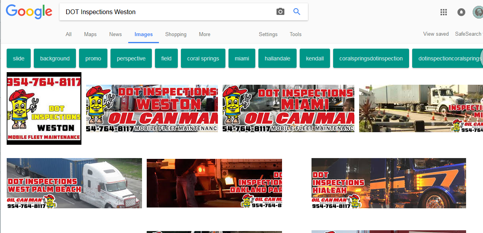Open the DOT Inspections Hialeah truck image
Image resolution: width=483 pixels, height=233 pixels.
tap(389, 183)
